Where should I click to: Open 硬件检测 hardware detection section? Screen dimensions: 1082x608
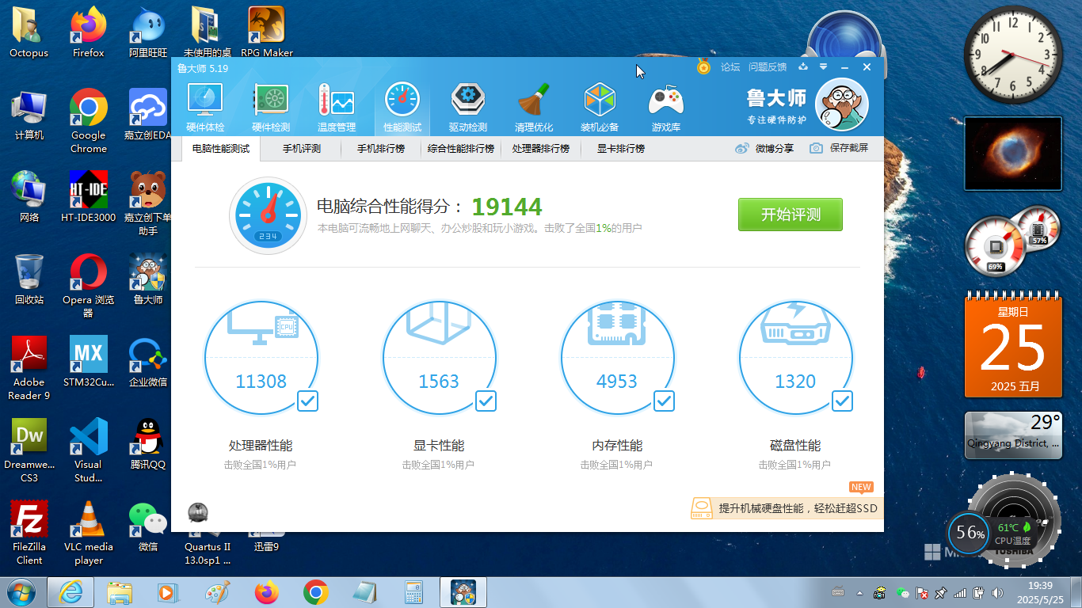pos(271,108)
